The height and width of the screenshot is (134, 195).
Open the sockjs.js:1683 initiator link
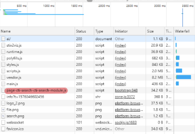point(126,123)
